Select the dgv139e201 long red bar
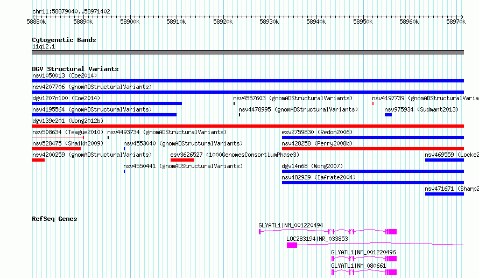 click(x=248, y=126)
